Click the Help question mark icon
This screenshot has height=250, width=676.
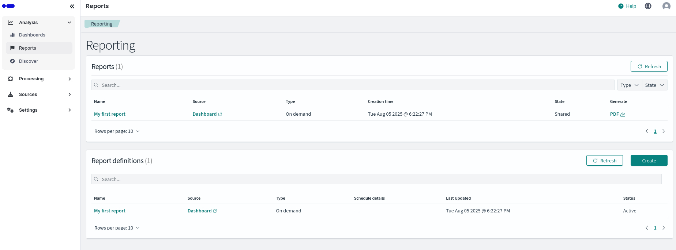click(x=621, y=6)
